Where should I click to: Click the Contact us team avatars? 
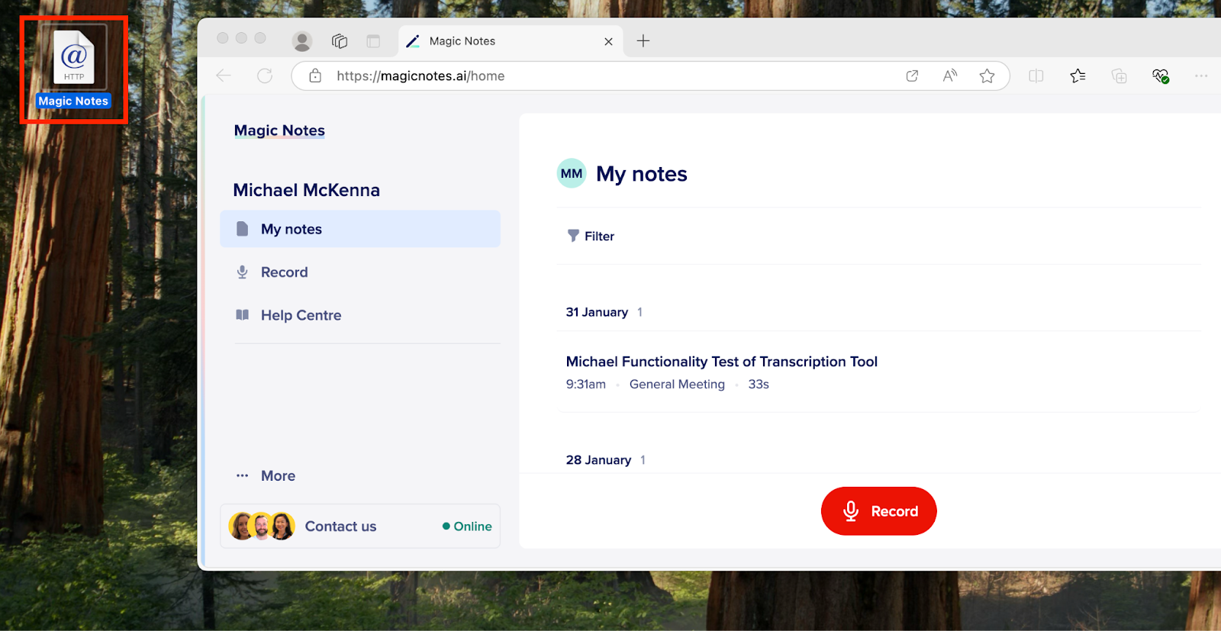click(262, 526)
